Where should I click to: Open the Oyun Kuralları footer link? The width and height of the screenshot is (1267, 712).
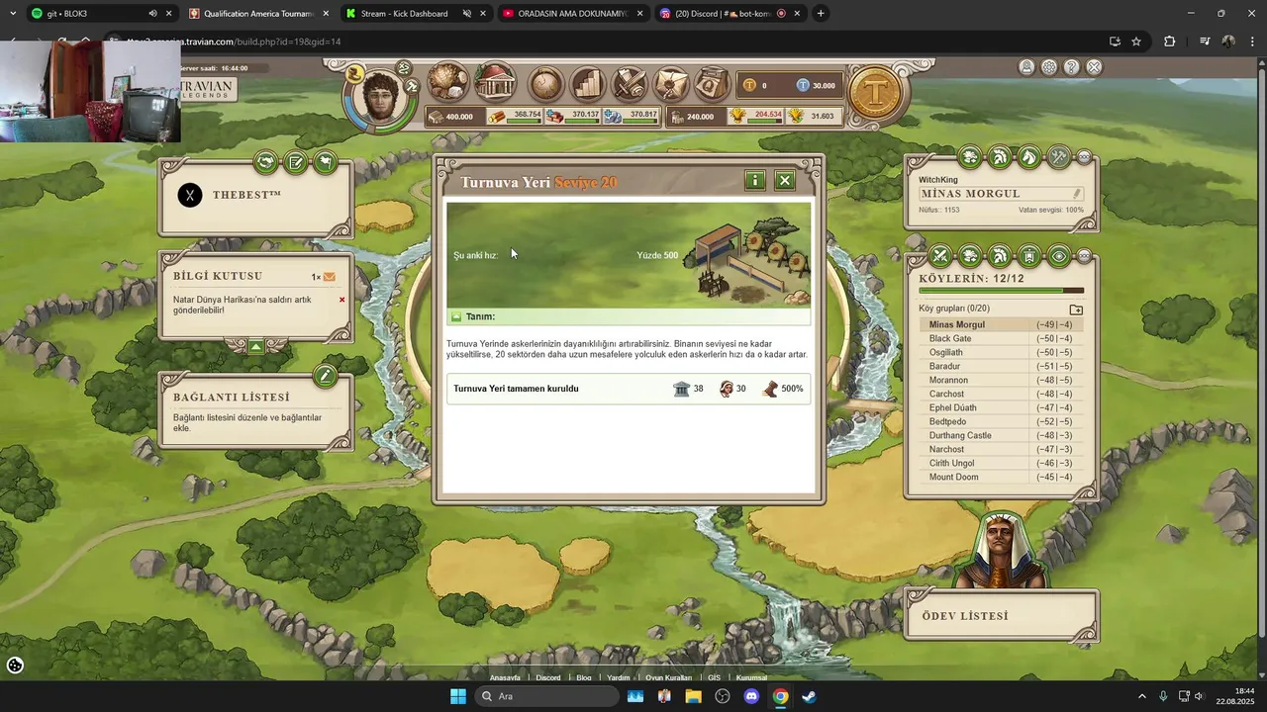pyautogui.click(x=668, y=677)
